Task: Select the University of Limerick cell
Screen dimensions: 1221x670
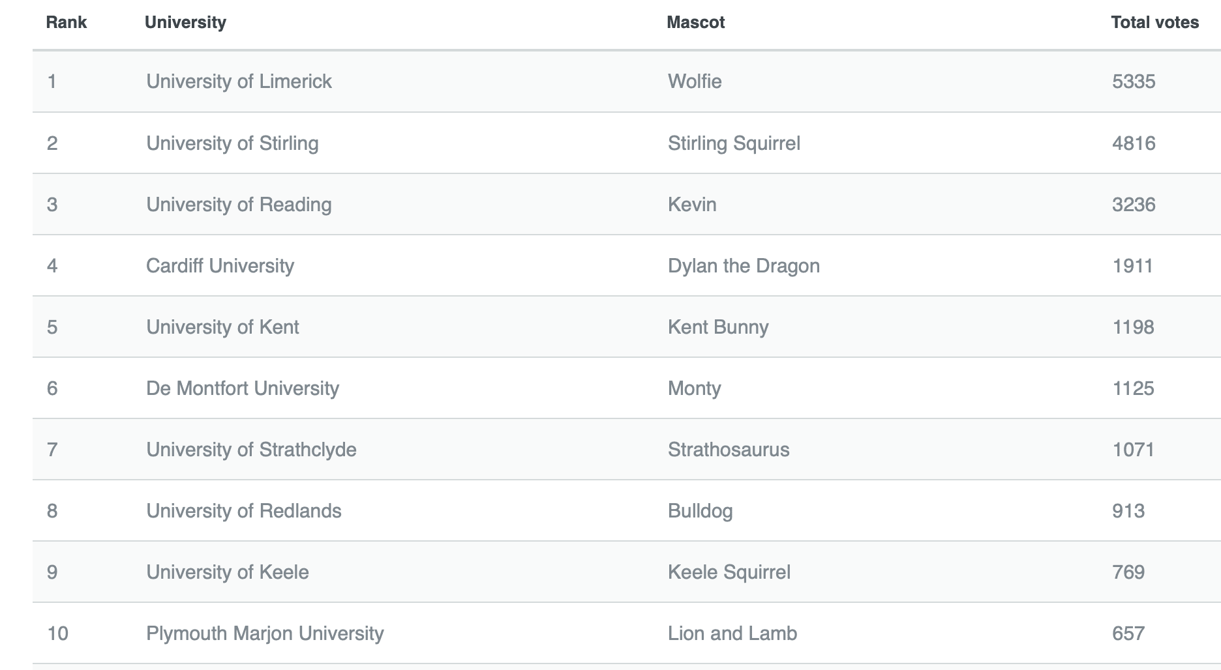Action: coord(239,81)
